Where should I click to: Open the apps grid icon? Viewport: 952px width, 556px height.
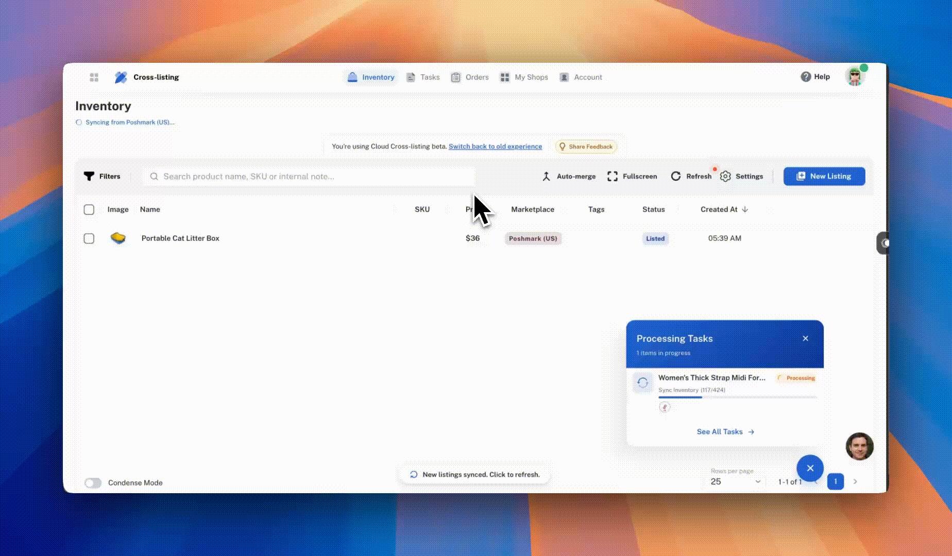tap(94, 77)
